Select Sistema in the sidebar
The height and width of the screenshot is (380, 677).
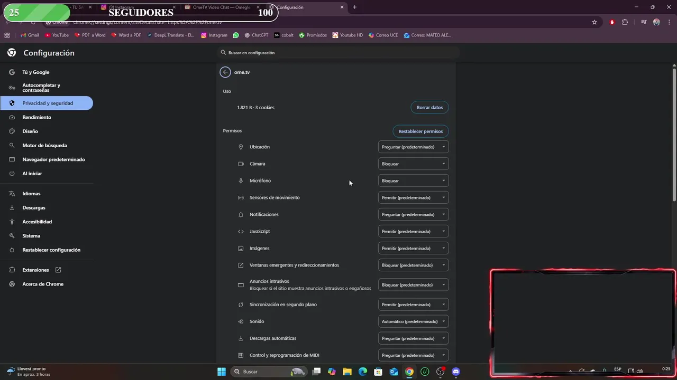click(x=47, y=236)
